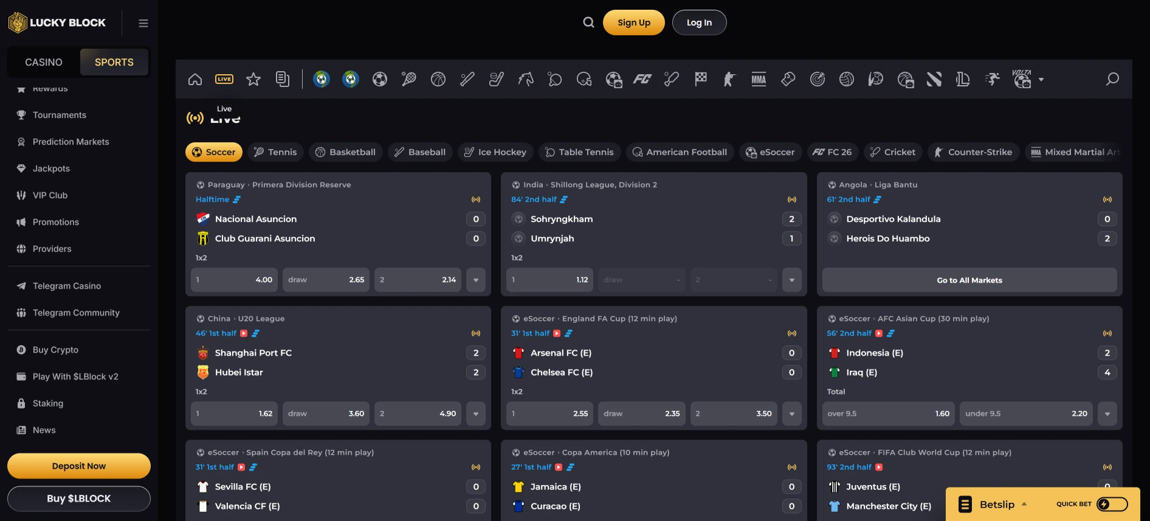
Task: Expand markets arrow for Nacional Asuncion match
Action: pos(476,280)
